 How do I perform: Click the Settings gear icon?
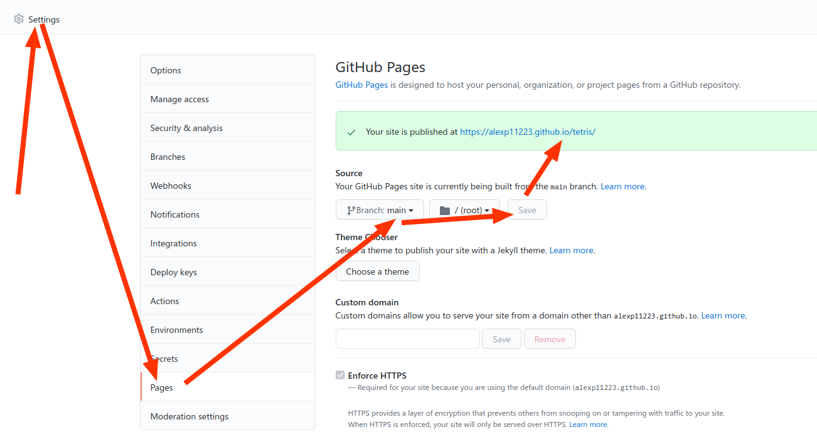click(19, 19)
